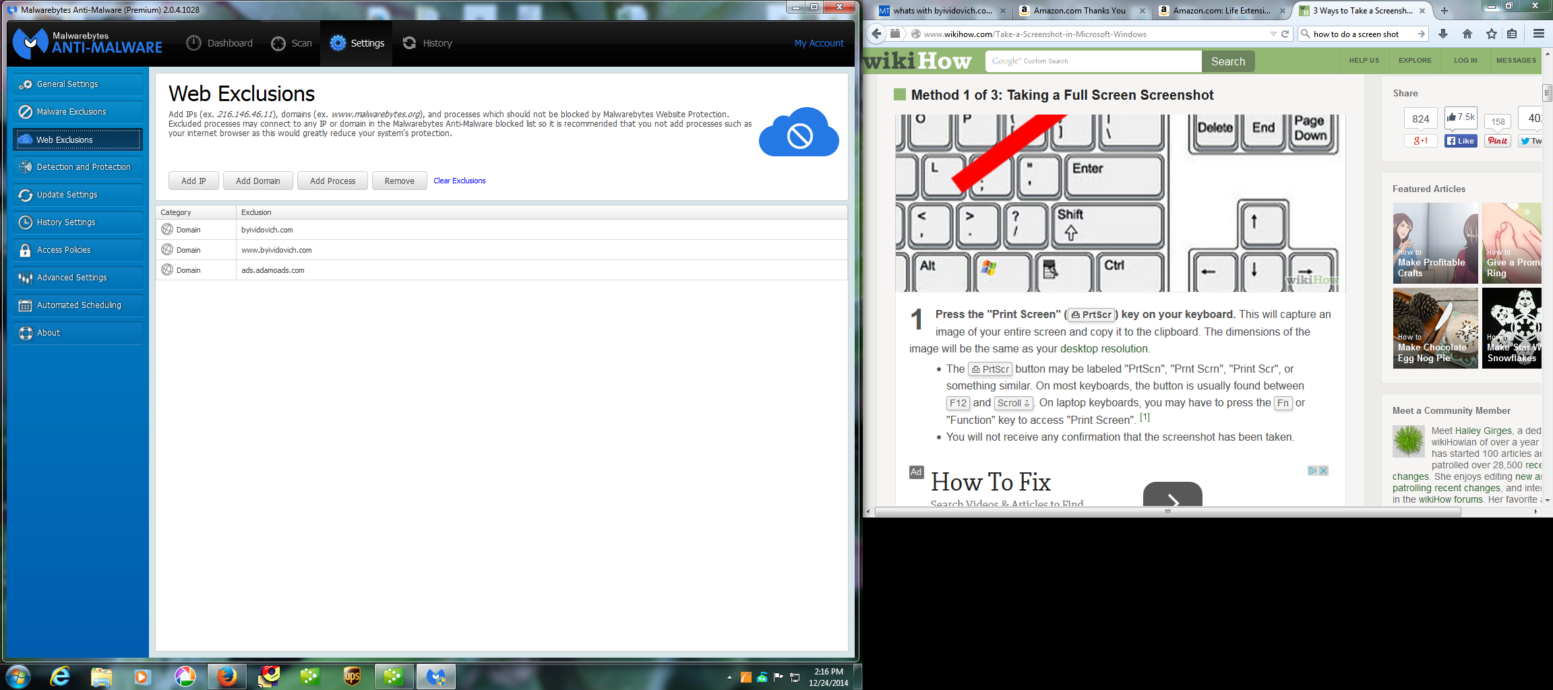1553x690 pixels.
Task: Open Detection and Protection settings
Action: pyautogui.click(x=78, y=167)
